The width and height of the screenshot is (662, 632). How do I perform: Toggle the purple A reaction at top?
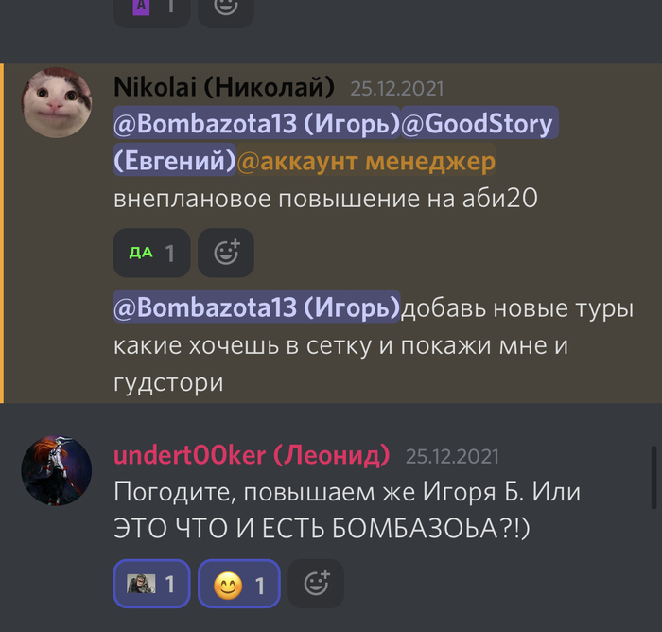tap(151, 9)
